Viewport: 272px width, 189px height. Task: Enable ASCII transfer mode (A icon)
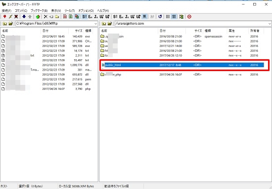[x=65, y=17]
